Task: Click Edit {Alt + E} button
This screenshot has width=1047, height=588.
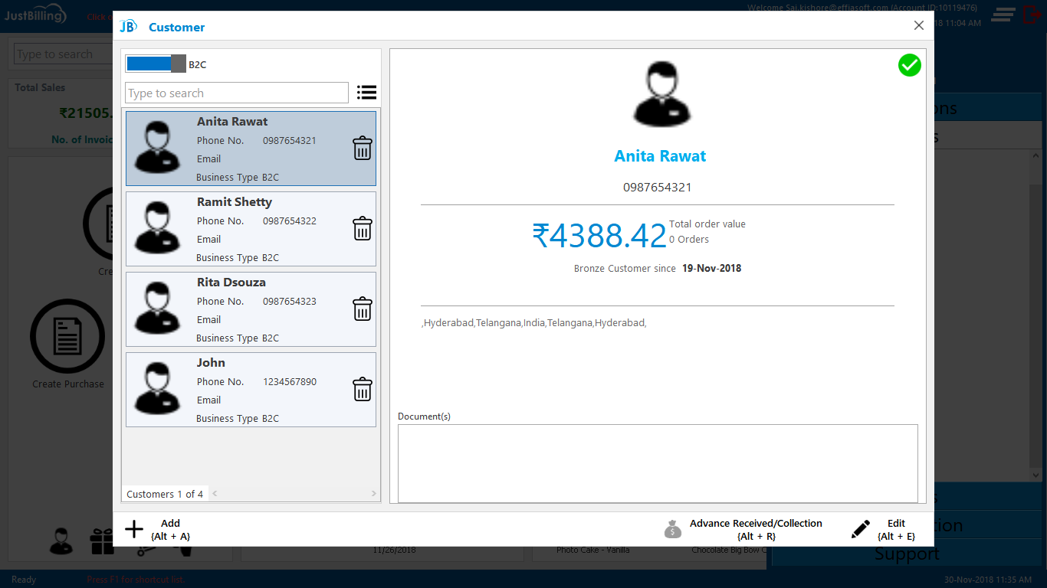Action: [x=884, y=529]
